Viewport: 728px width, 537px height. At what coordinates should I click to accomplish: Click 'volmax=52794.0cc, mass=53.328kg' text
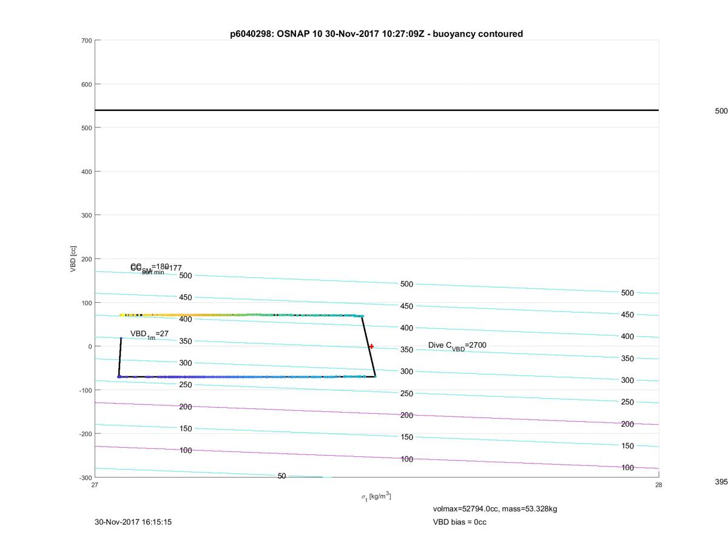(494, 508)
